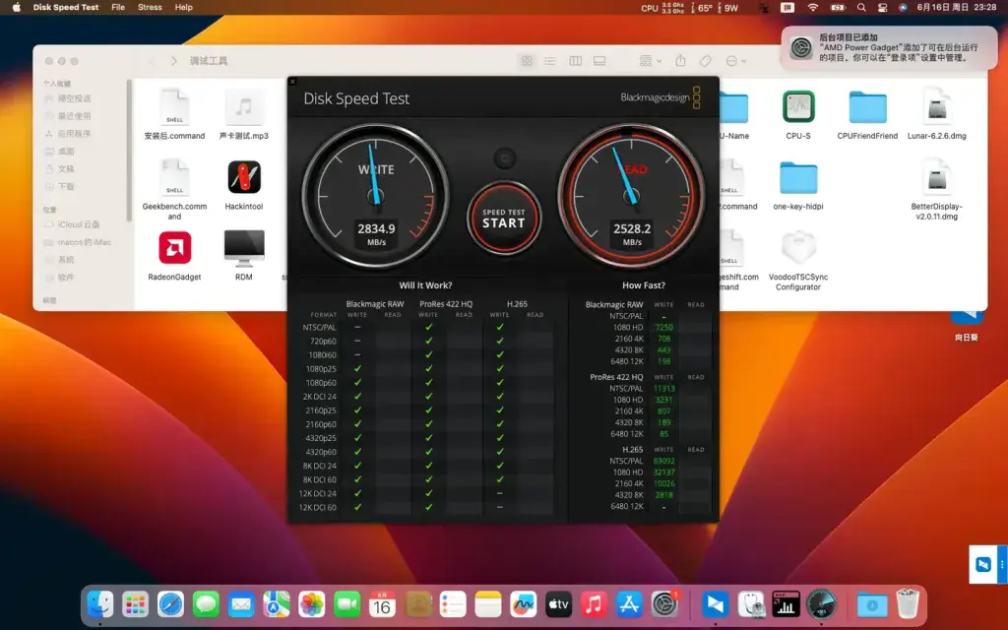Click the Finder share button
This screenshot has height=630, width=1008.
coord(681,60)
